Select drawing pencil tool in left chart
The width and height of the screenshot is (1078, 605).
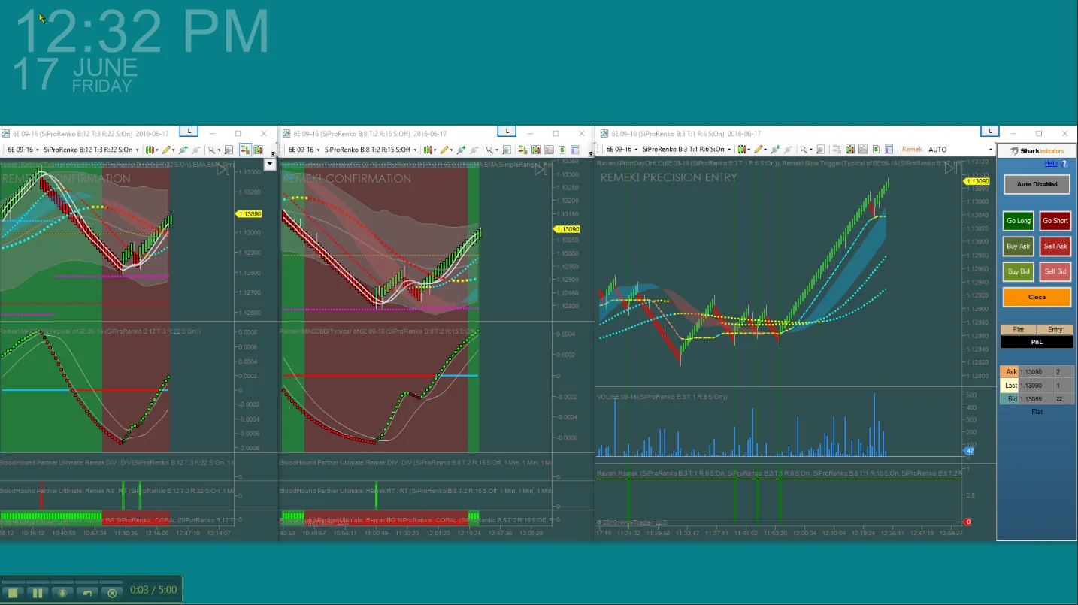(166, 150)
